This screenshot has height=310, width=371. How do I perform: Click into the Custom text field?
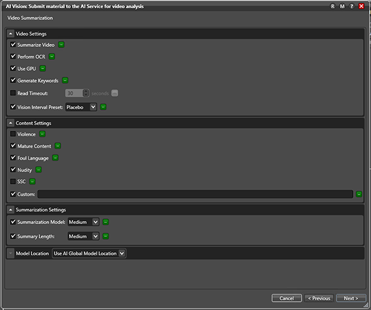195,194
